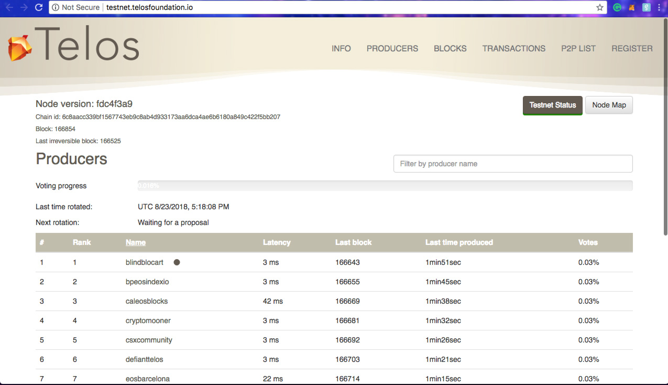This screenshot has height=385, width=668.
Task: Open the P2P LIST page
Action: coord(578,48)
